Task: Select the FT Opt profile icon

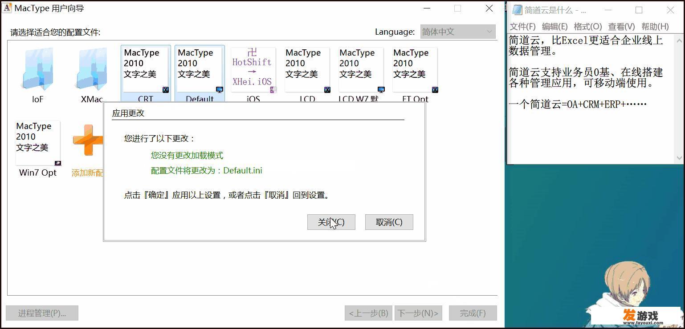Action: 415,69
